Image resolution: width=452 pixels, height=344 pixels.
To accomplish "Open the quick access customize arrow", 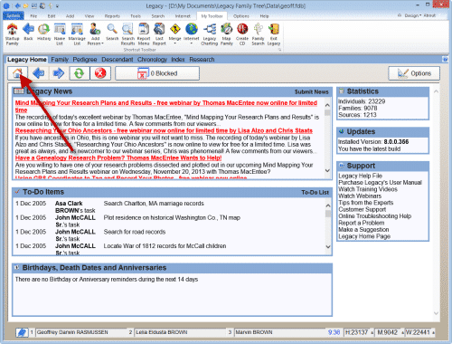I will coord(57,5).
